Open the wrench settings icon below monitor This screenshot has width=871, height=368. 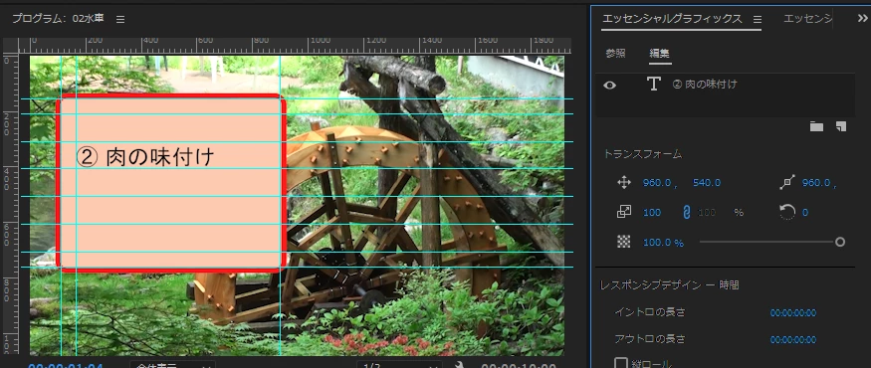point(459,365)
